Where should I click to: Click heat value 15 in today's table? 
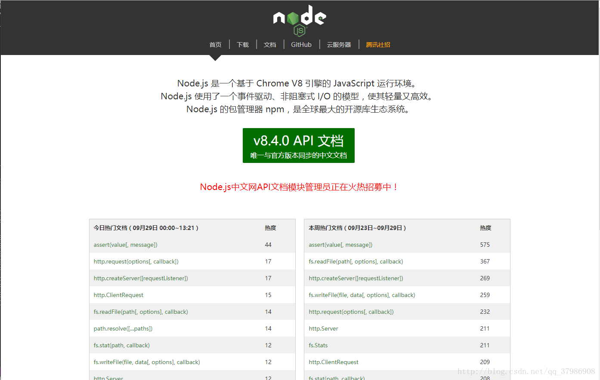[x=268, y=295]
